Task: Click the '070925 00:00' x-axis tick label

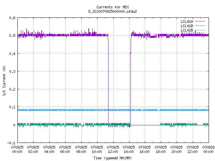Action: (17, 149)
